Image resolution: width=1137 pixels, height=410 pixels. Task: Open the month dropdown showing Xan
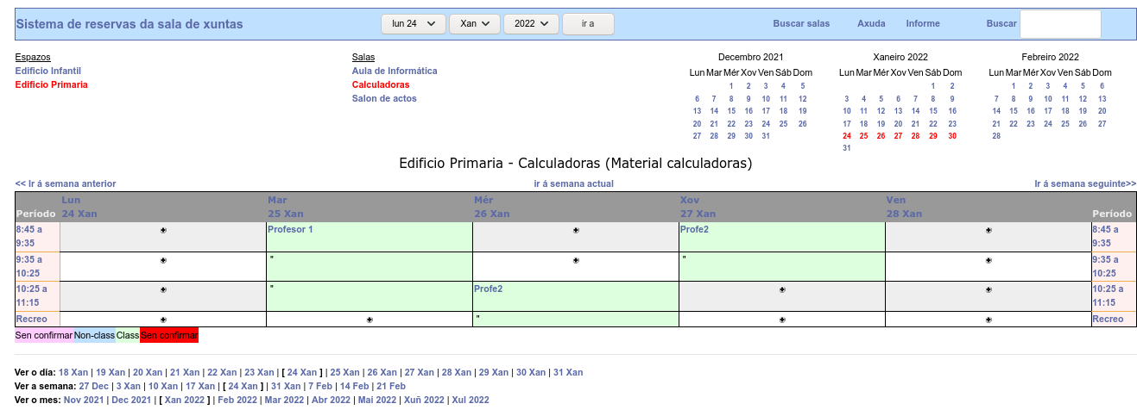coord(474,24)
